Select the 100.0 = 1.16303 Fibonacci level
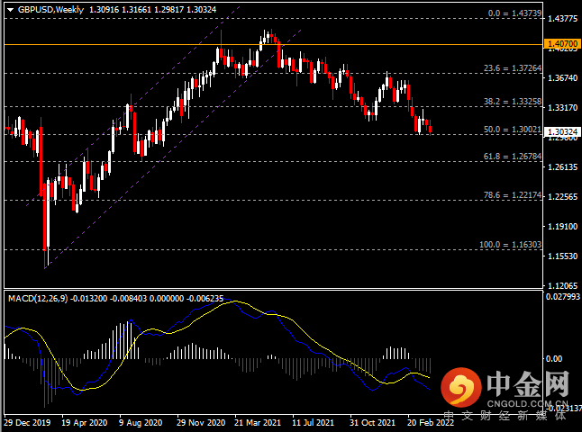The width and height of the screenshot is (582, 432). click(x=514, y=244)
